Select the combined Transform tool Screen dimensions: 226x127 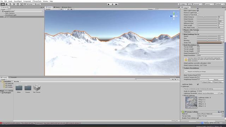[22, 4]
